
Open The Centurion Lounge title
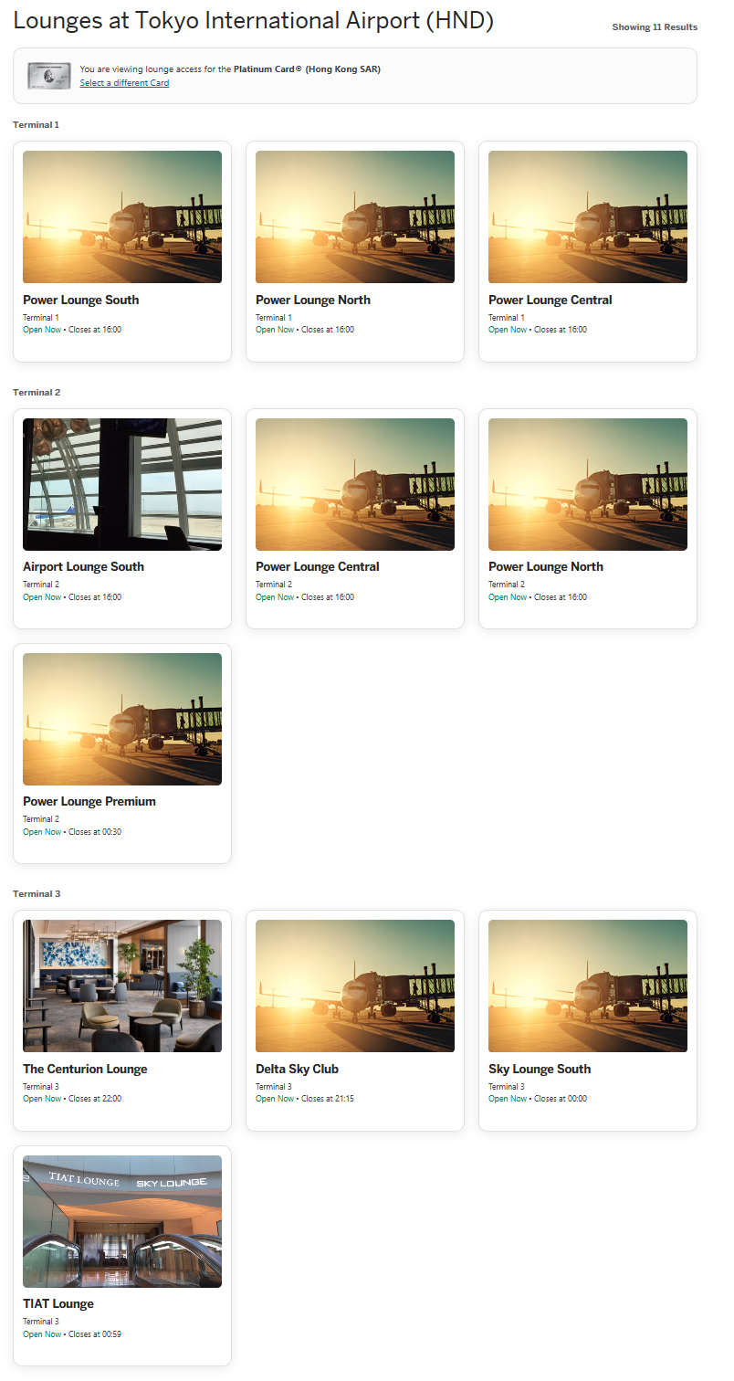click(x=85, y=1069)
